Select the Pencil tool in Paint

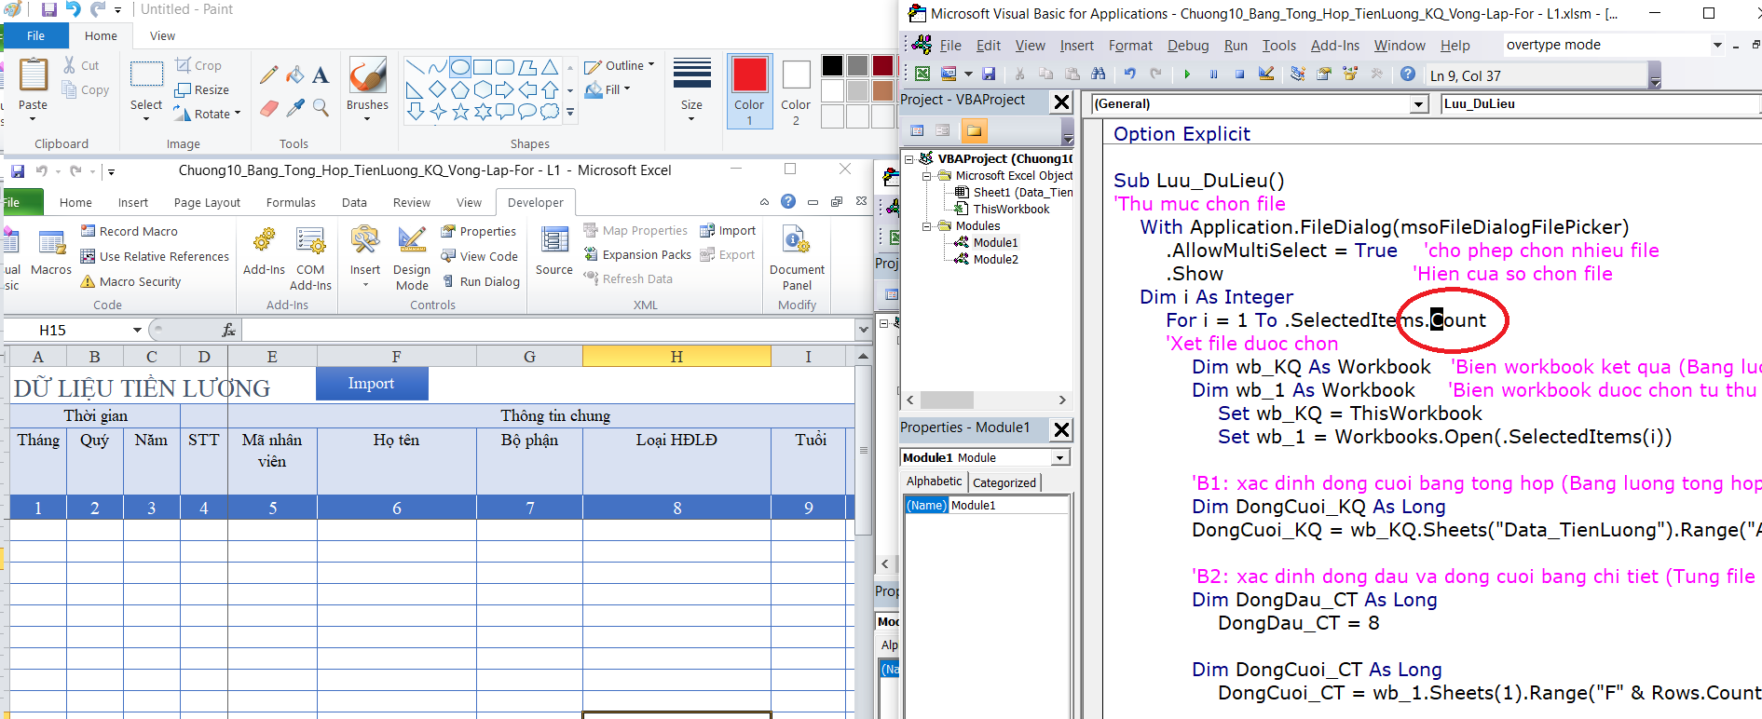pos(269,75)
